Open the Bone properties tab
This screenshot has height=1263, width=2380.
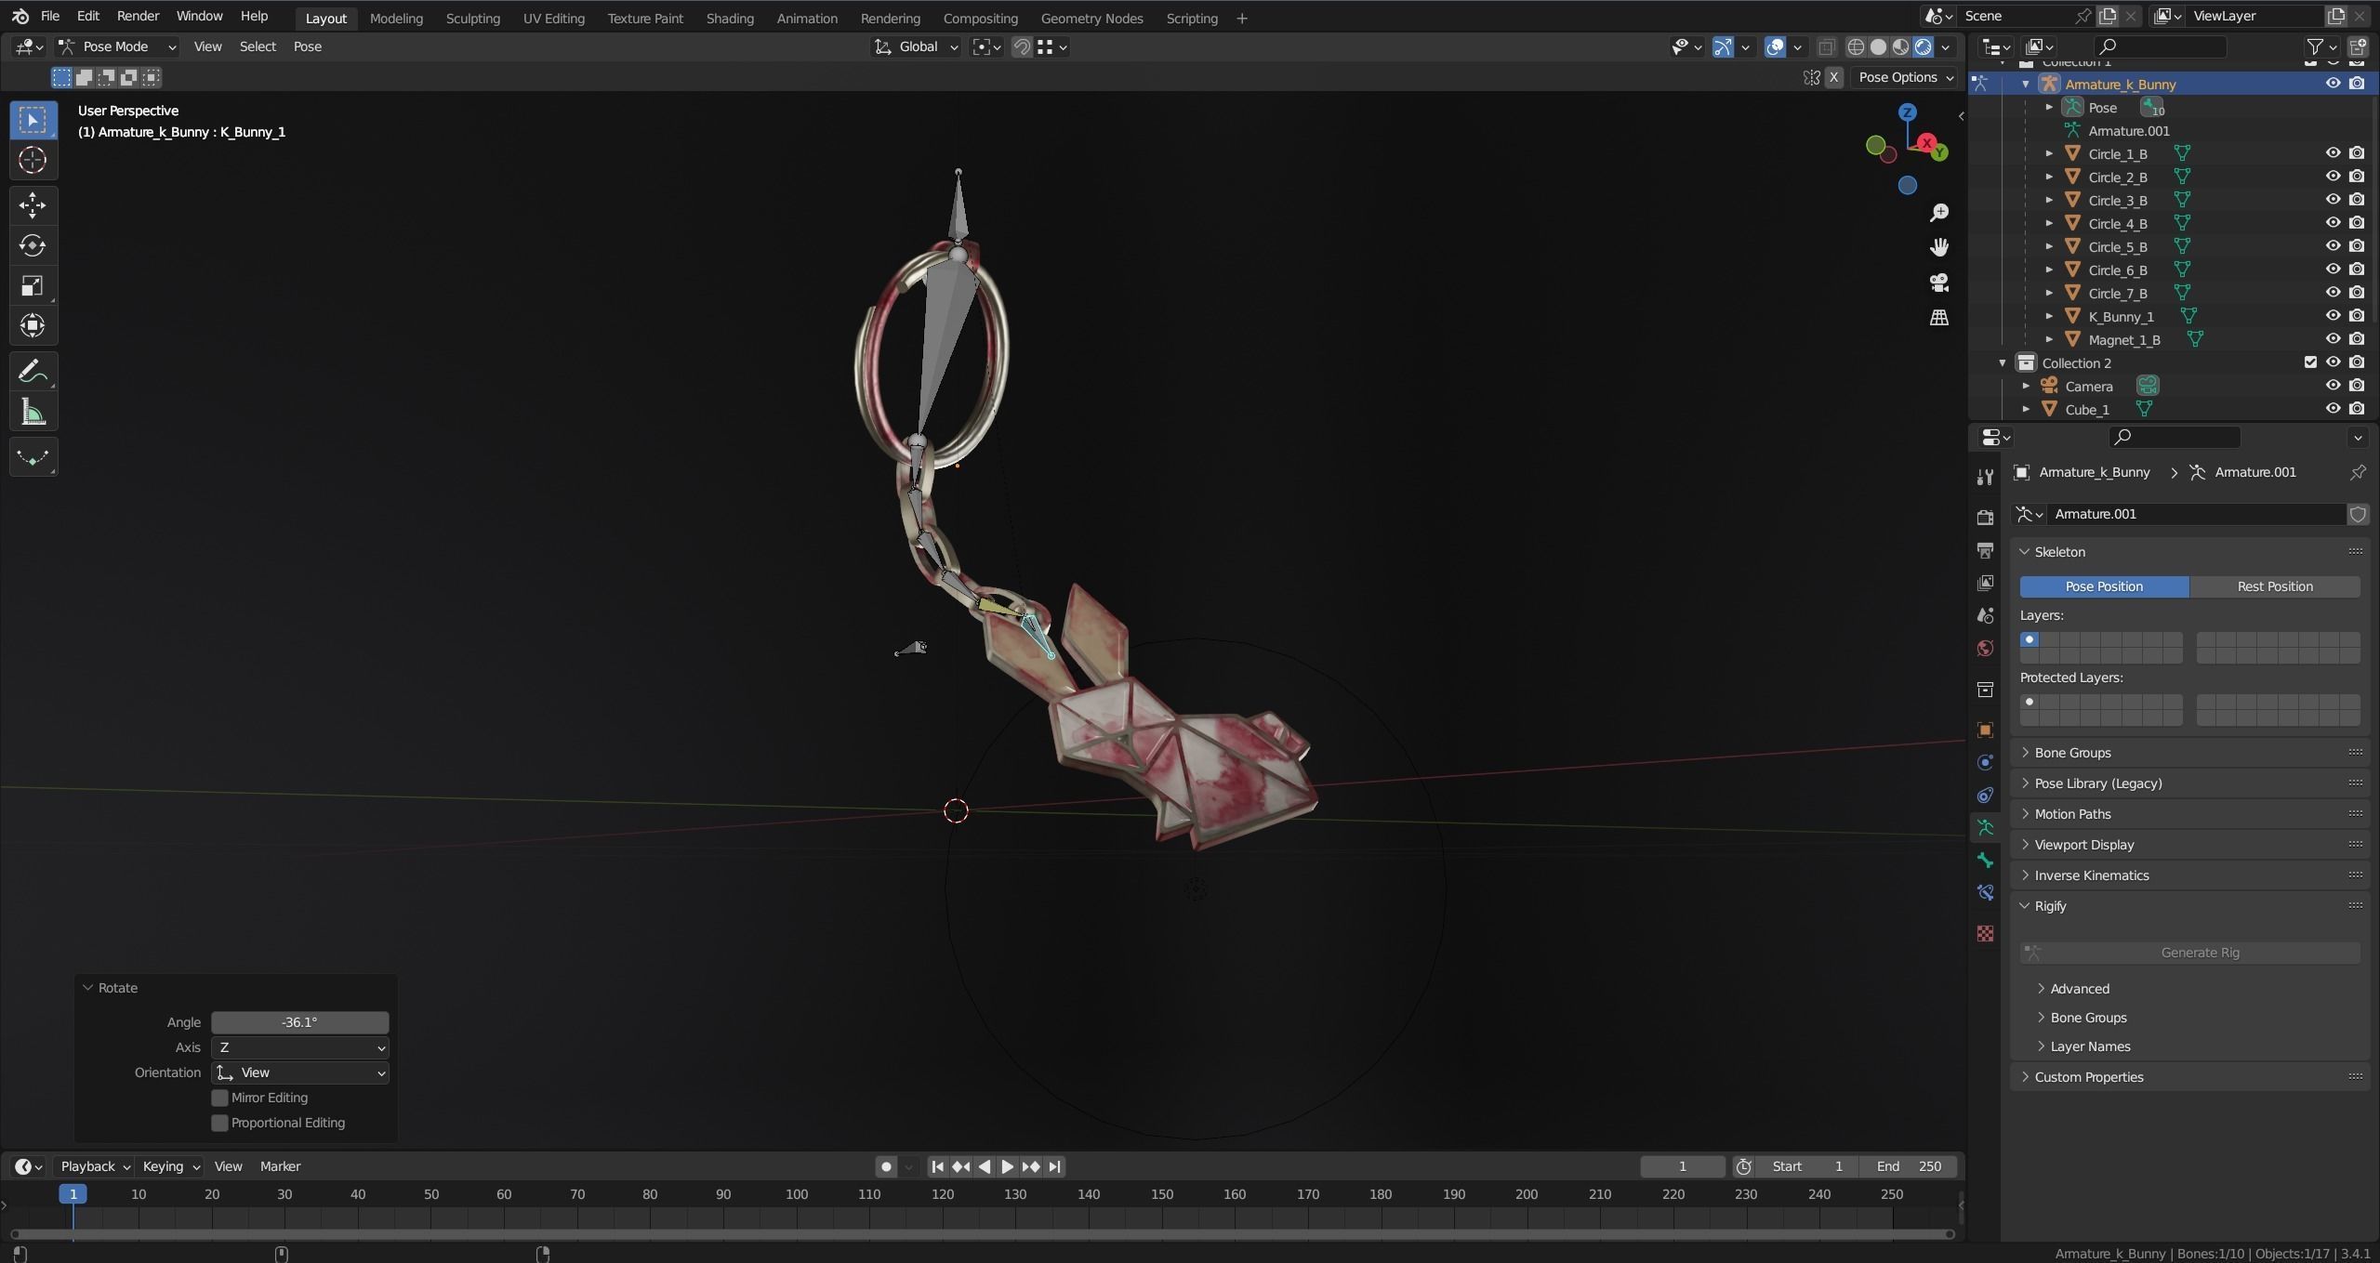(x=1985, y=861)
